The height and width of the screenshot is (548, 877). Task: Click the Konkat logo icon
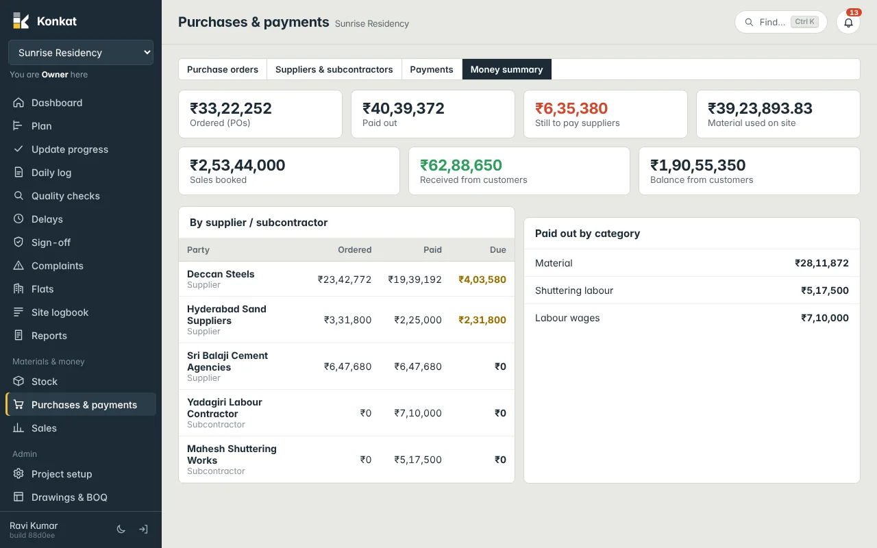point(21,21)
